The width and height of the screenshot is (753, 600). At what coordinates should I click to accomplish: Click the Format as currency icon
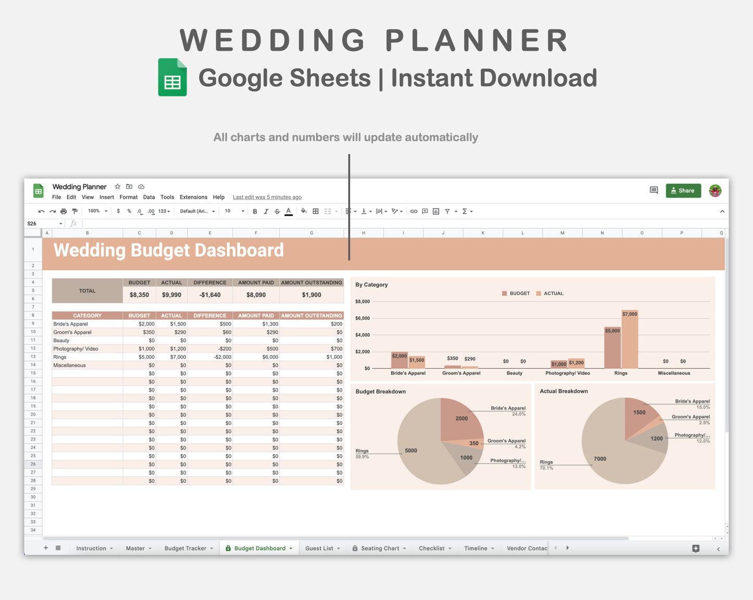click(118, 211)
